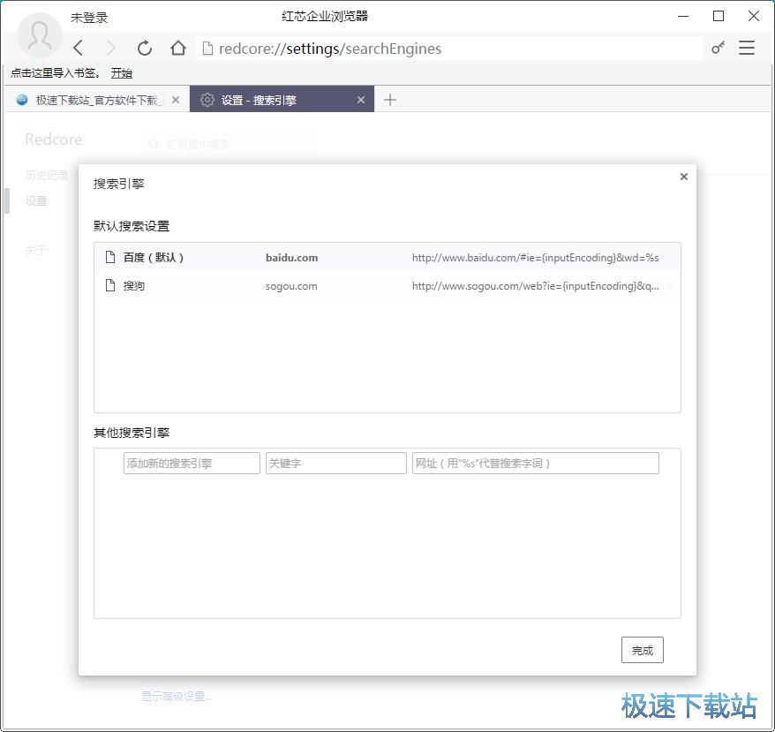The image size is (775, 732).
Task: Focus the 添加新的搜索引擎 field
Action: [192, 463]
